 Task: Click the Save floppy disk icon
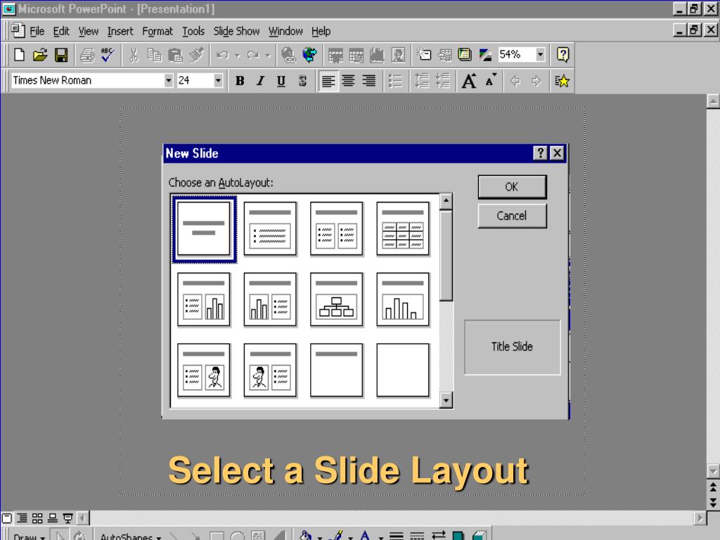click(x=61, y=55)
